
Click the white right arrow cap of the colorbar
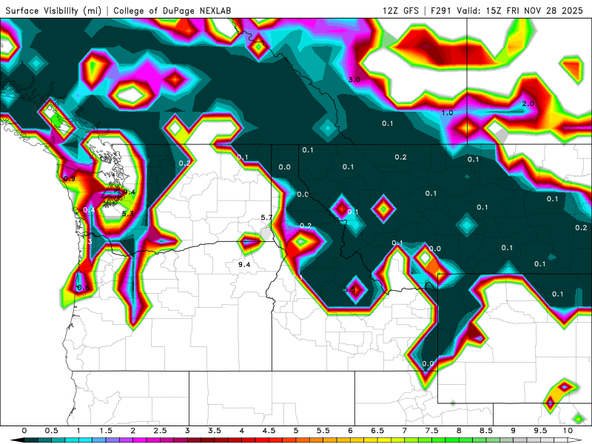pyautogui.click(x=576, y=440)
